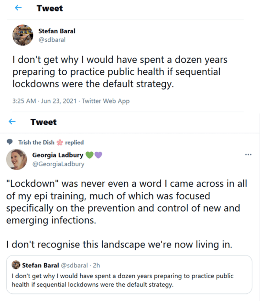Click the standalone @sdbaral handle under Stefan Baral
This screenshot has width=272, height=301.
(x=52, y=40)
